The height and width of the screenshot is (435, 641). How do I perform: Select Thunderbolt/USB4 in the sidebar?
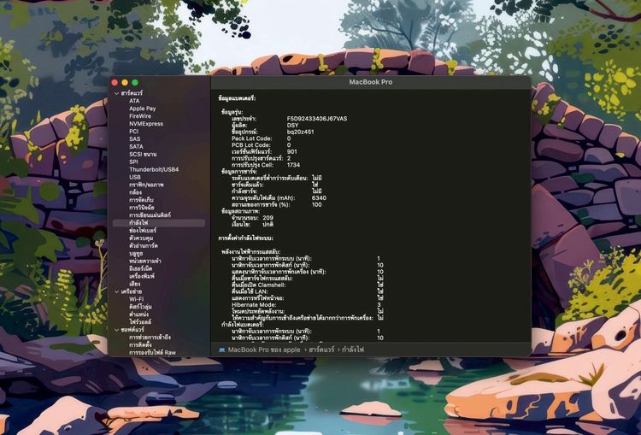tap(154, 169)
